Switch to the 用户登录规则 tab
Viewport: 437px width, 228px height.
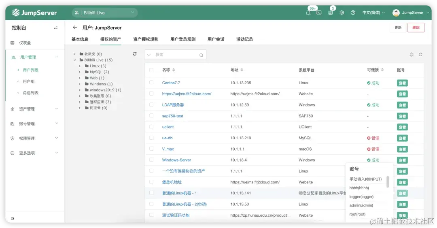coord(183,39)
